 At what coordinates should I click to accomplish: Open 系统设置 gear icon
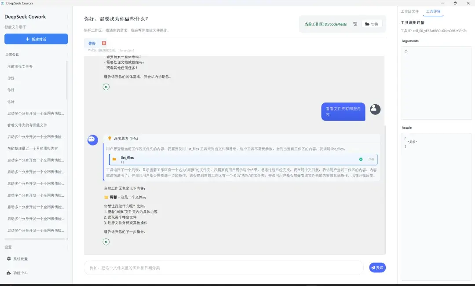[9, 259]
